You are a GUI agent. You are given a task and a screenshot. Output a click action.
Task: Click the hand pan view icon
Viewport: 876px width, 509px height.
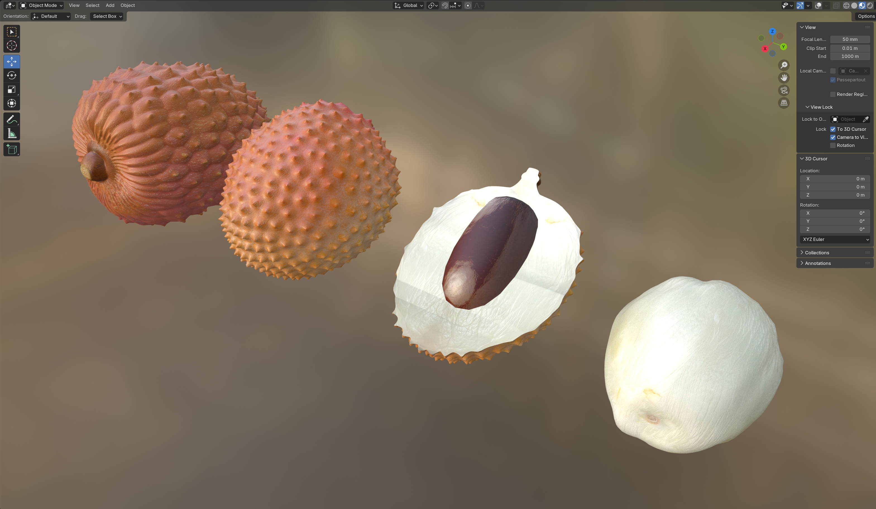(x=784, y=78)
